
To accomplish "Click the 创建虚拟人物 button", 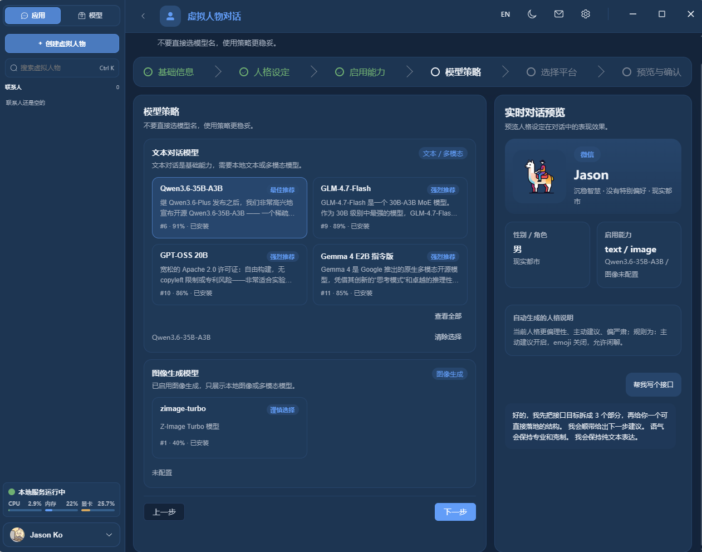I will click(x=62, y=43).
